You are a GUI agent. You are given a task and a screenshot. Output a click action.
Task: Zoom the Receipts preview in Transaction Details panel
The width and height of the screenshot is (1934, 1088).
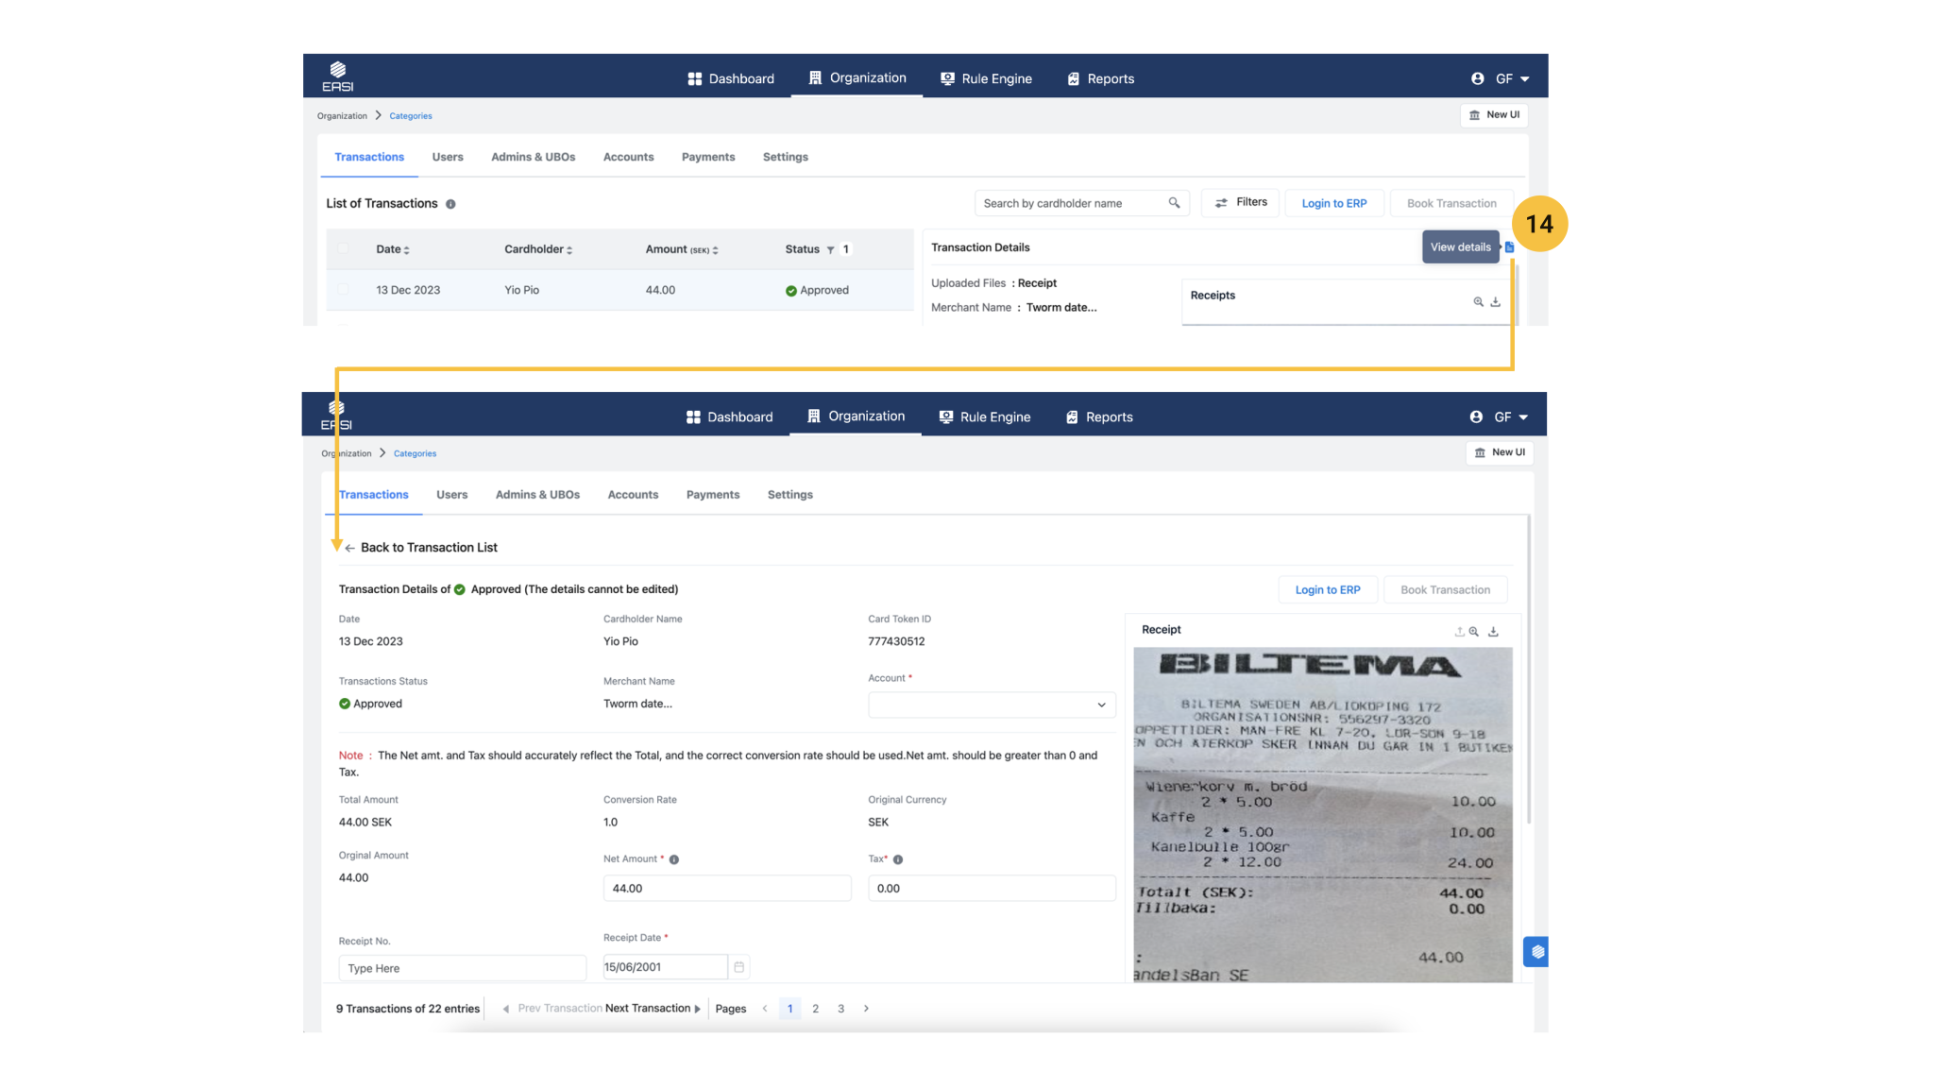tap(1478, 302)
